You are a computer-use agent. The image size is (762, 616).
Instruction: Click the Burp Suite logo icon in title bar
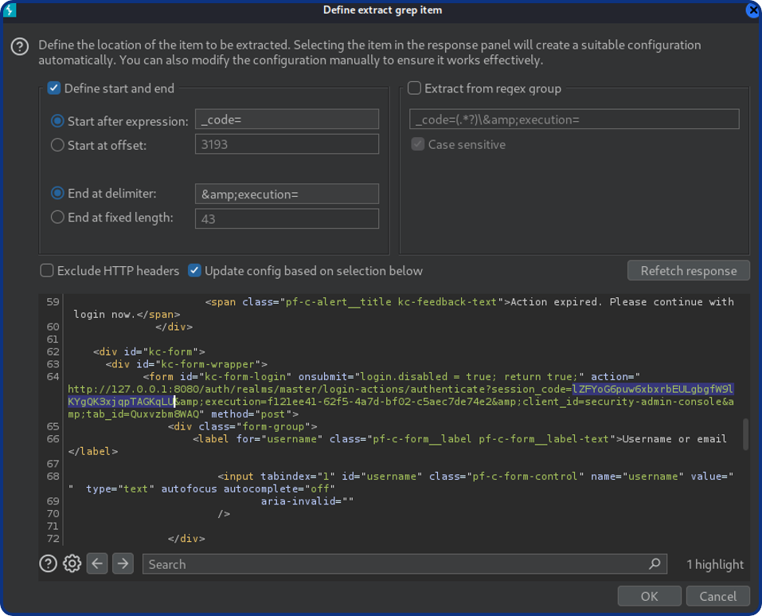click(10, 10)
